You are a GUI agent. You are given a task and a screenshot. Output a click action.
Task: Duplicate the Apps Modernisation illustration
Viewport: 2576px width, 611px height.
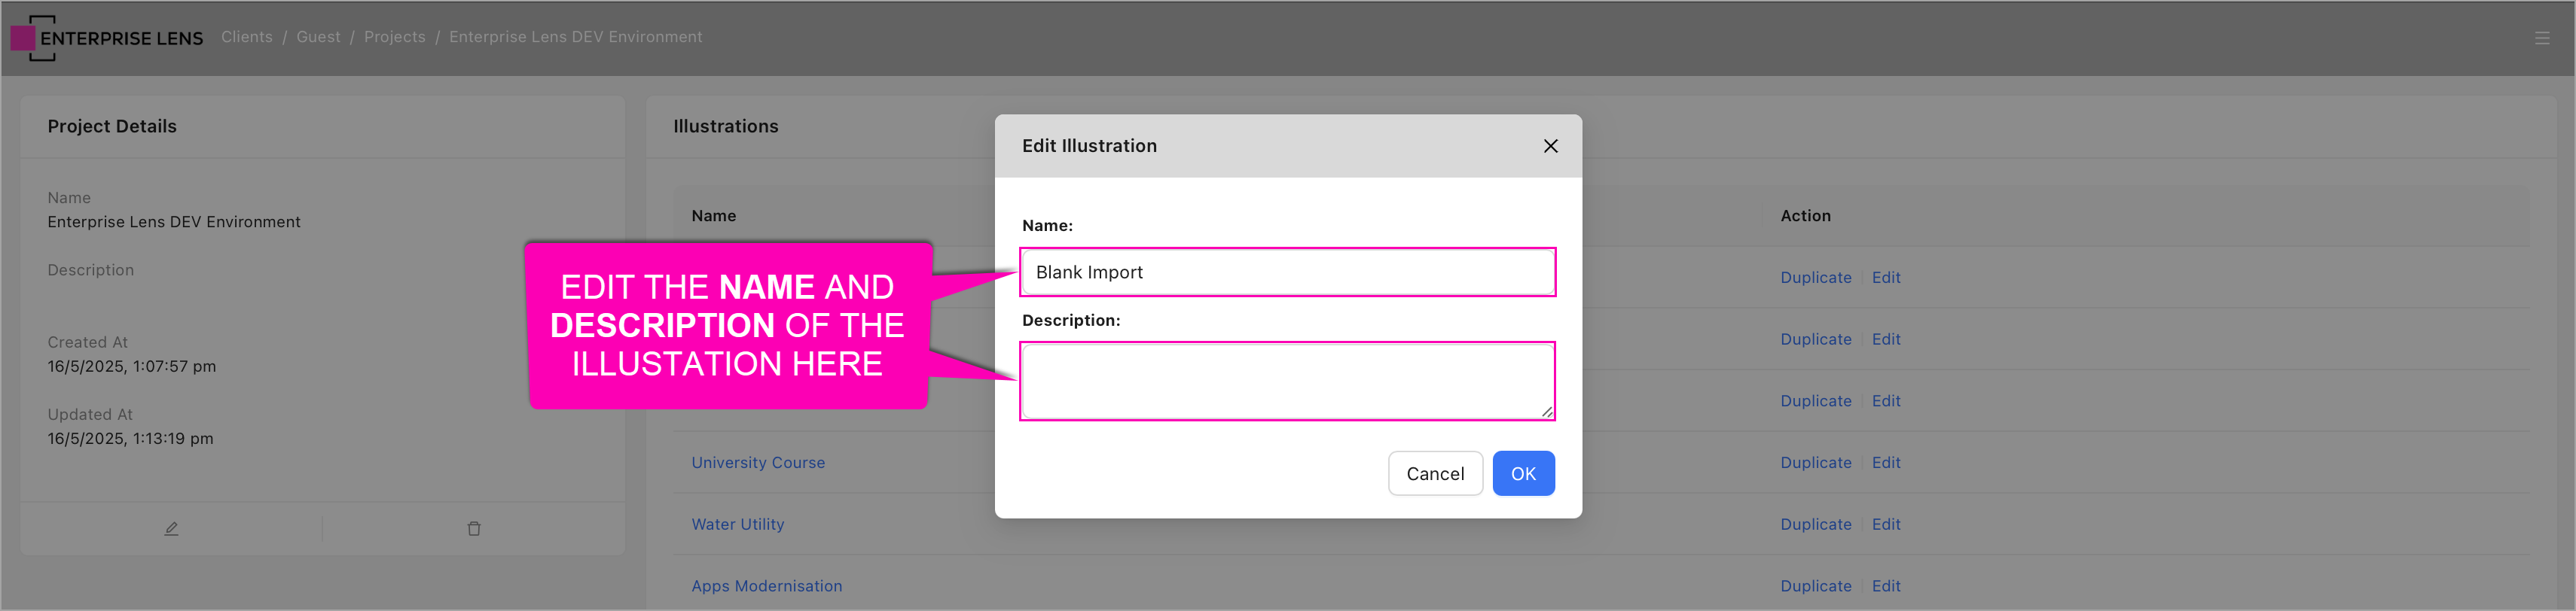(x=1814, y=586)
